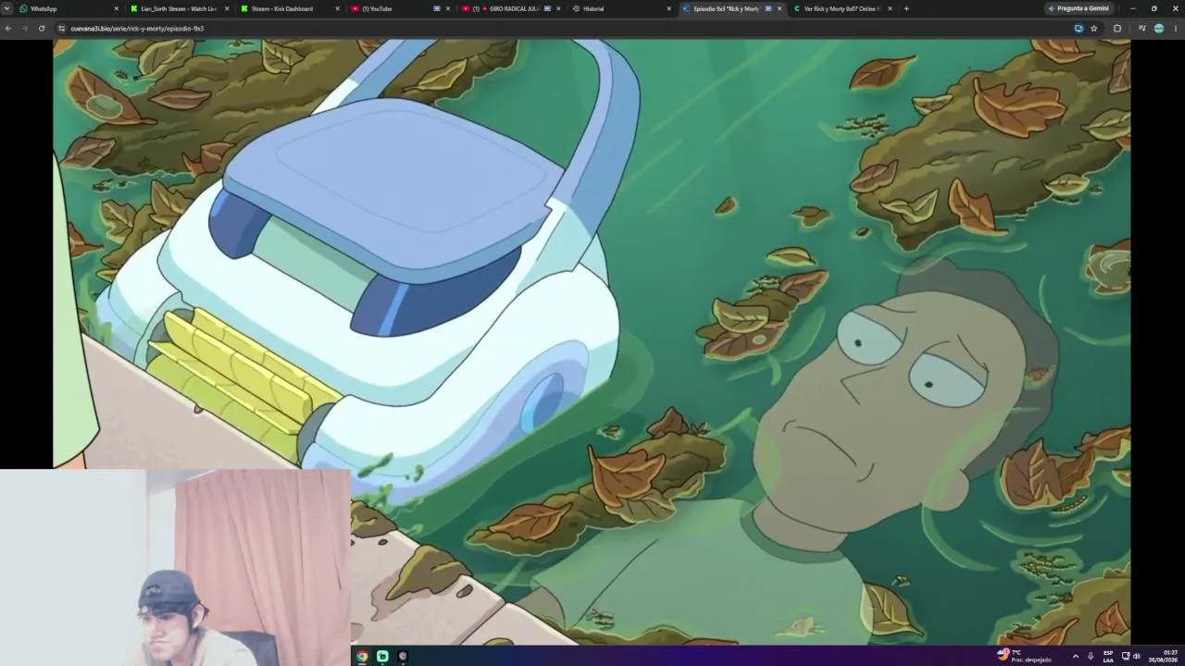Viewport: 1185px width, 666px height.
Task: Click the webcam overlay feed
Action: click(175, 567)
